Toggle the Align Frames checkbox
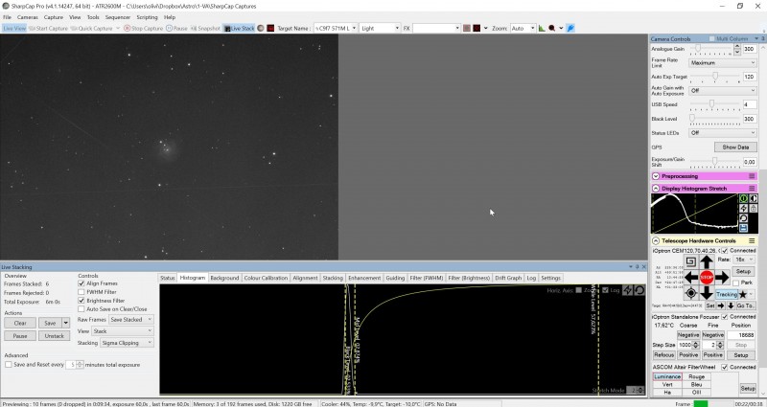This screenshot has height=407, width=767. click(81, 283)
